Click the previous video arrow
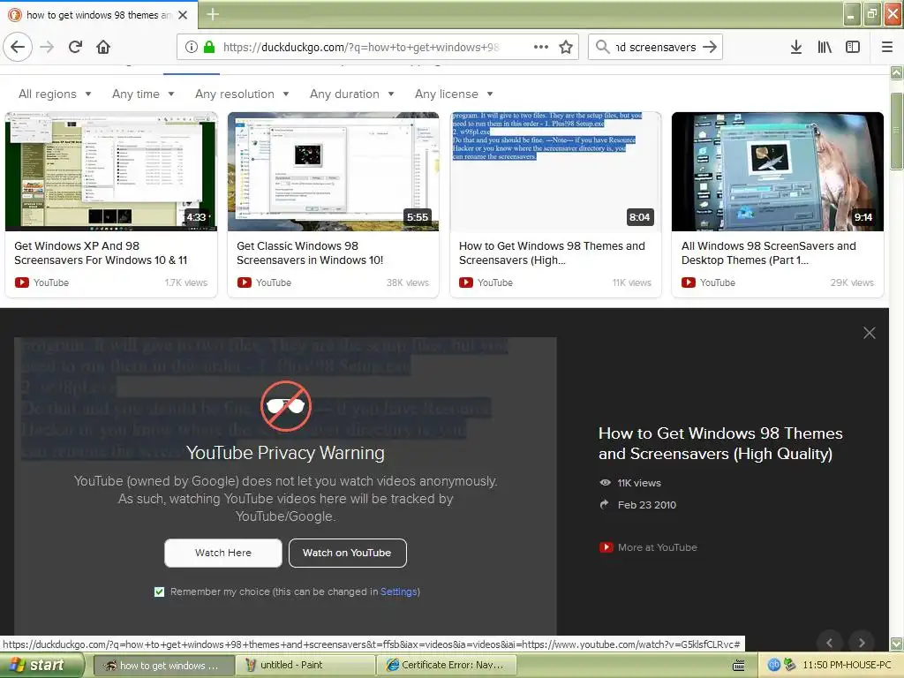Screen dimensions: 904x678 click(830, 642)
